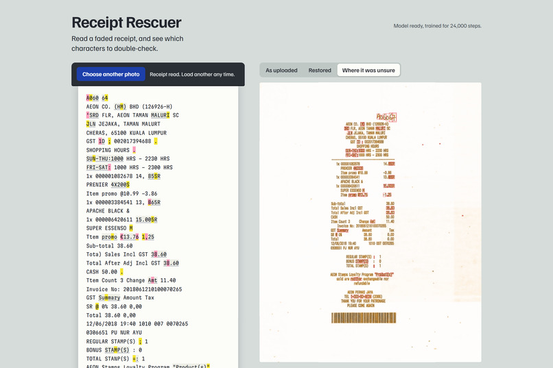
Task: Click the 'Sub-total 38.60' line
Action: point(109,246)
